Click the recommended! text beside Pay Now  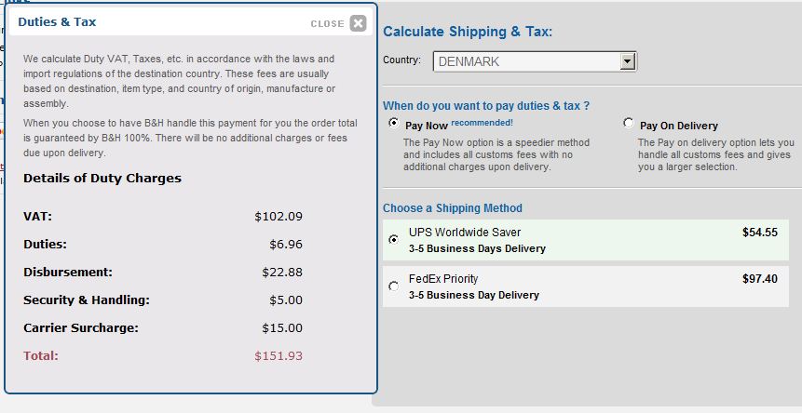tap(482, 123)
